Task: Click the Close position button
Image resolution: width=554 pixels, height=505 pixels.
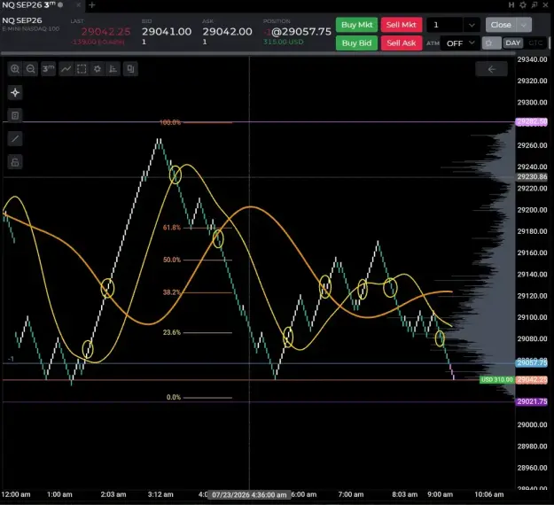Action: tap(501, 25)
